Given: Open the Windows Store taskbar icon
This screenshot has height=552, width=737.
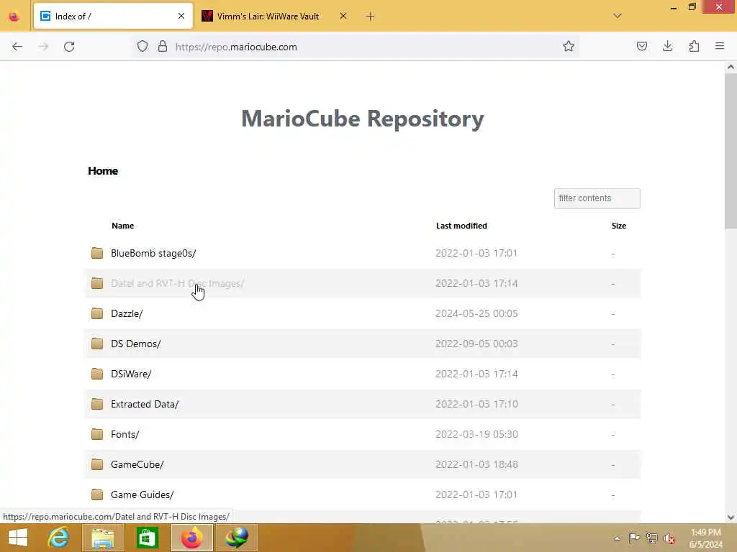Looking at the screenshot, I should coord(147,538).
